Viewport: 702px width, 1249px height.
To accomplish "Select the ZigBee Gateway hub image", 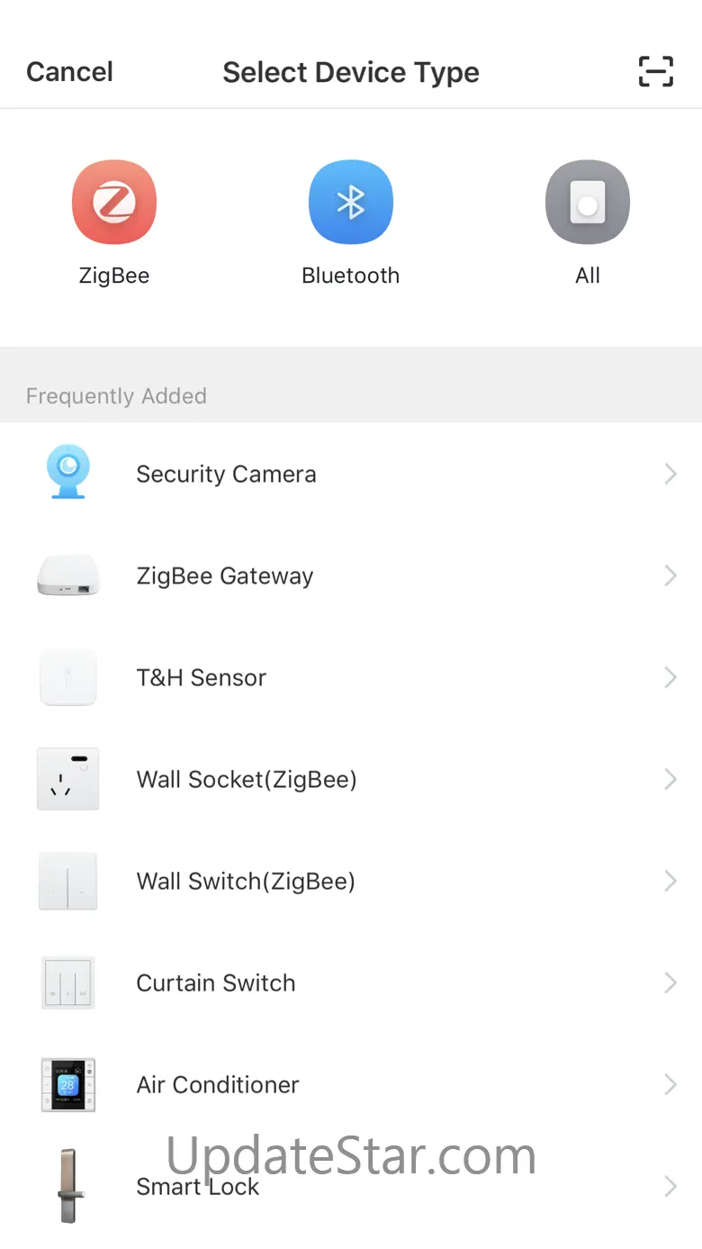I will 67,576.
